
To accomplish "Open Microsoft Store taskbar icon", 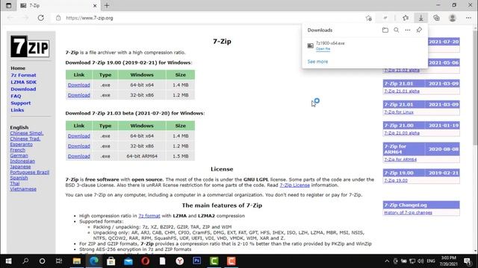I will 111,261.
